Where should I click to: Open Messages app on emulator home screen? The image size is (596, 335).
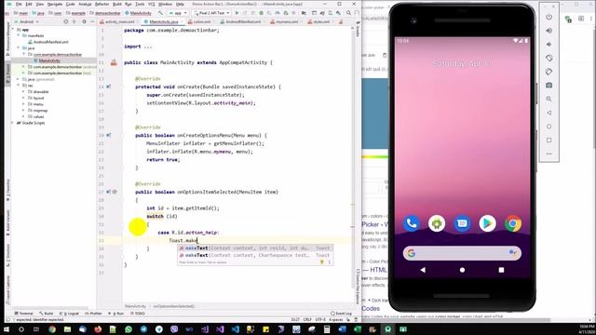coord(462,223)
